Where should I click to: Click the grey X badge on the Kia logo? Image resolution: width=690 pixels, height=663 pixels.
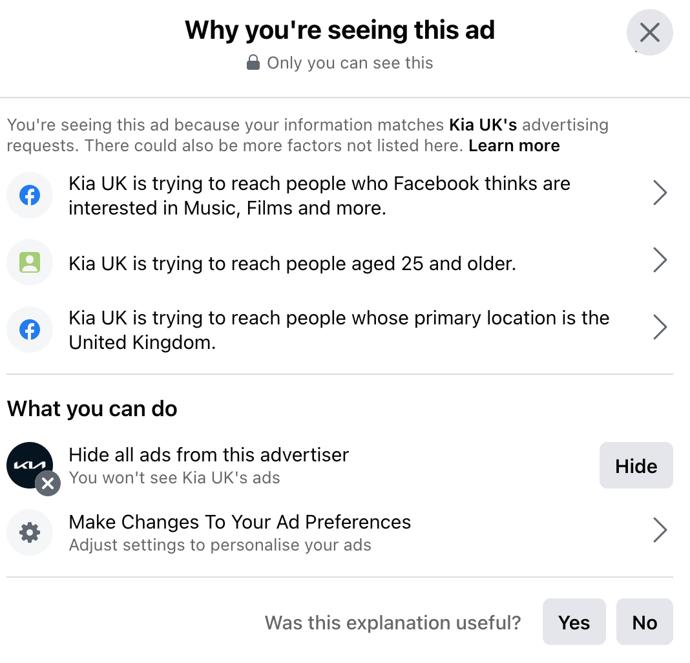click(48, 483)
